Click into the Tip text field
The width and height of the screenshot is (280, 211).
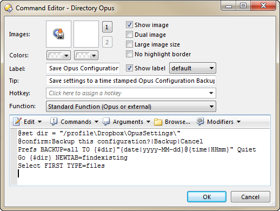pos(131,81)
